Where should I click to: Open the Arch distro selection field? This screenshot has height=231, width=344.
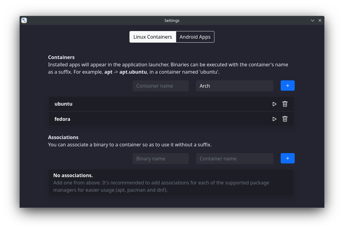point(234,86)
